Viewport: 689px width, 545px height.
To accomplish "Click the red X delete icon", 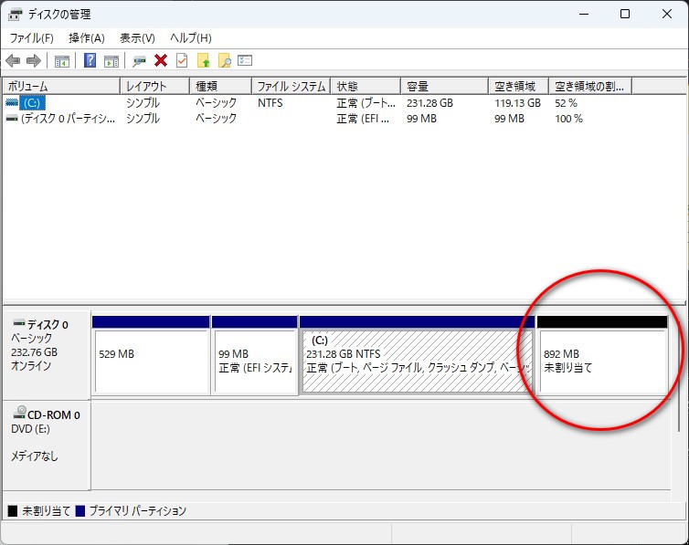I will (161, 60).
